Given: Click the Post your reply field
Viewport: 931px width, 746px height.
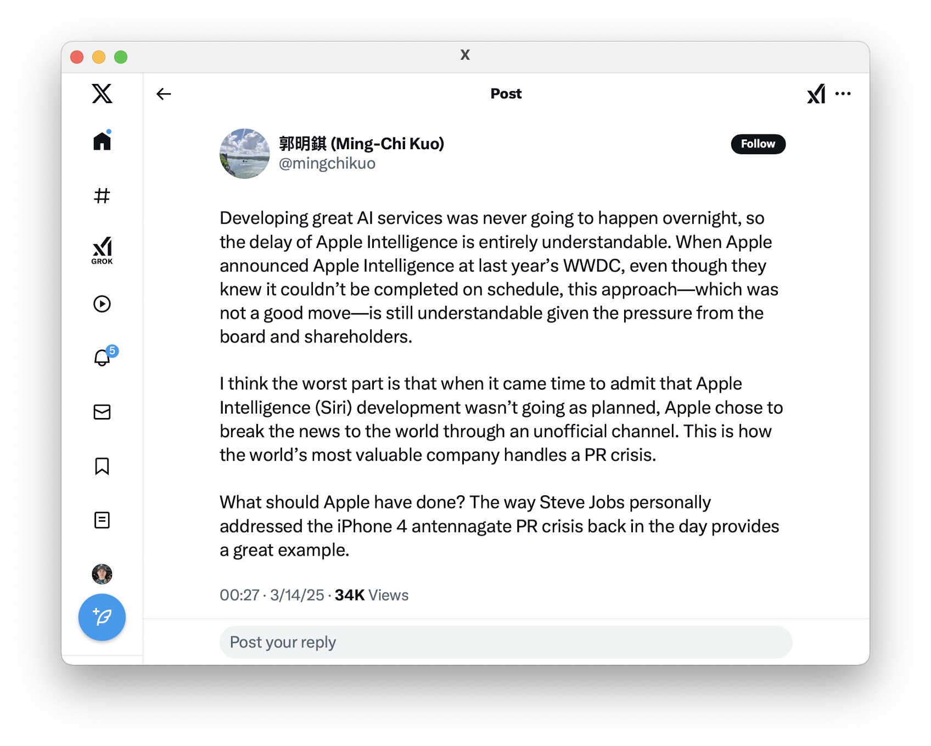Looking at the screenshot, I should (x=506, y=642).
